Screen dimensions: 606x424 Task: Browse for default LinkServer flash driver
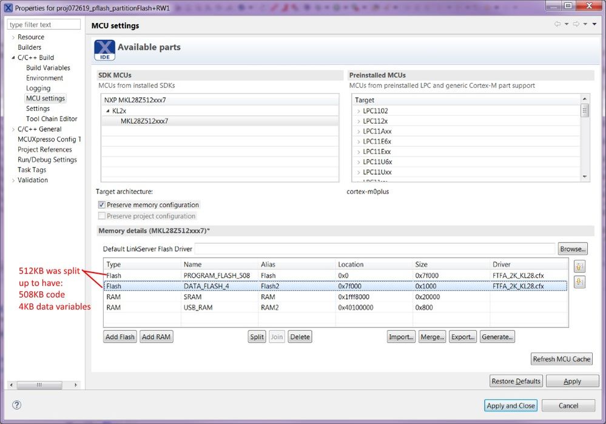coord(573,249)
